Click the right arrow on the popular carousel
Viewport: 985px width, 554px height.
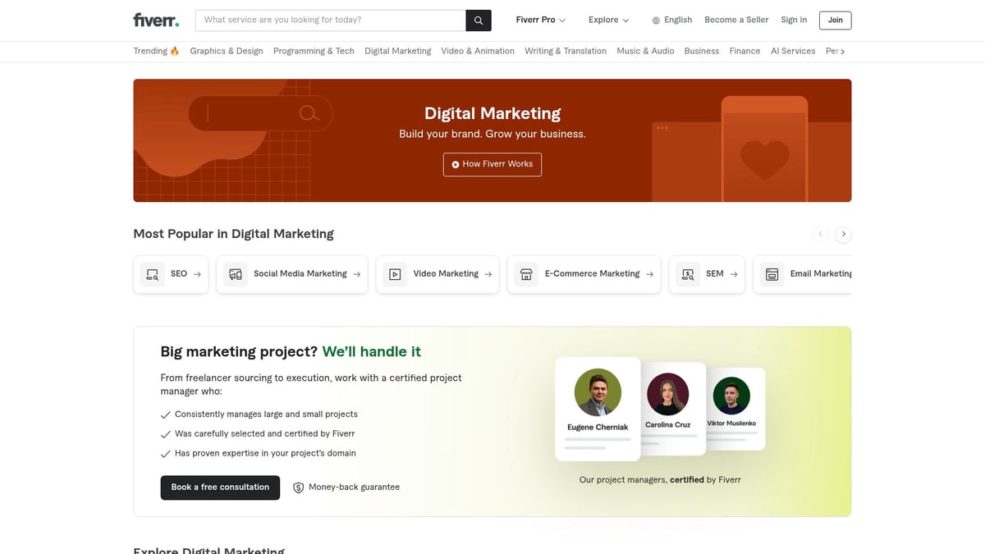coord(843,234)
